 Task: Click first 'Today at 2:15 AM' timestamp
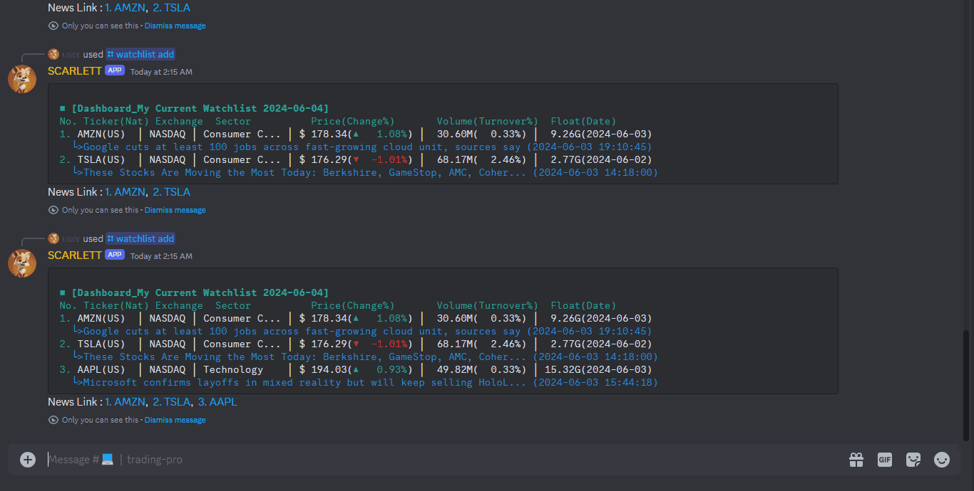pyautogui.click(x=161, y=72)
